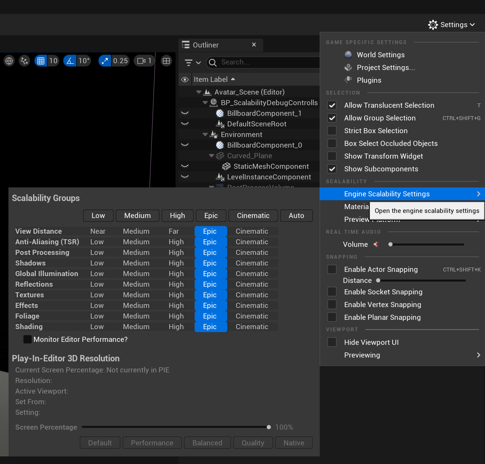Enable Box Select Occluded Objects
The width and height of the screenshot is (485, 464).
[x=332, y=143]
